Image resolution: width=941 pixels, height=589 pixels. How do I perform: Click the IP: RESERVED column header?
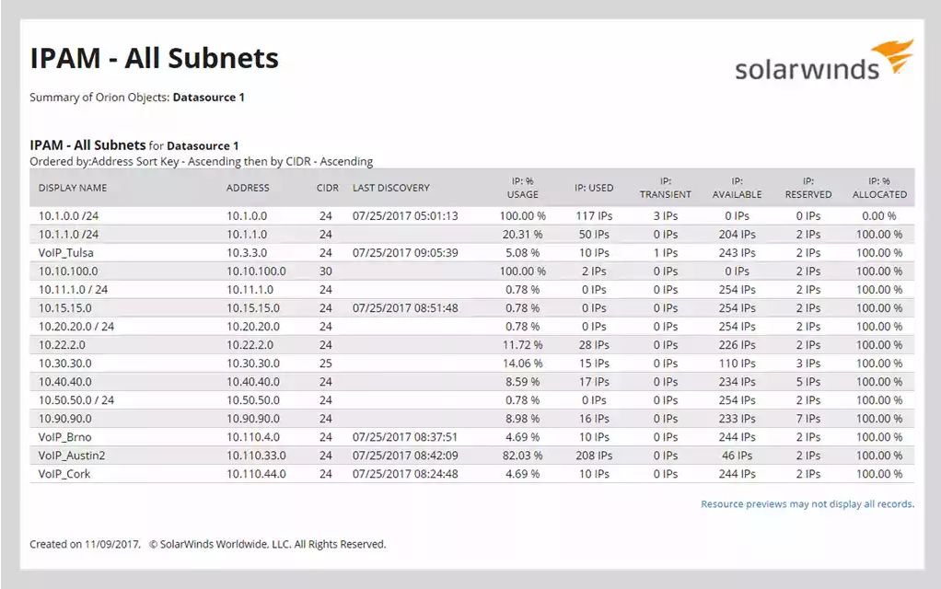click(808, 188)
